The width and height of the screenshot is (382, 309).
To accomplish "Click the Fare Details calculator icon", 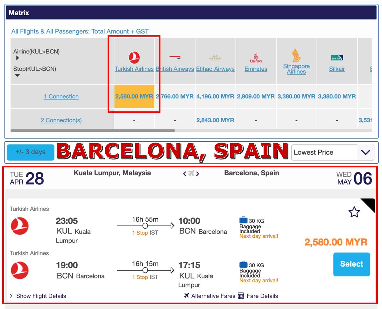I will click(x=241, y=296).
